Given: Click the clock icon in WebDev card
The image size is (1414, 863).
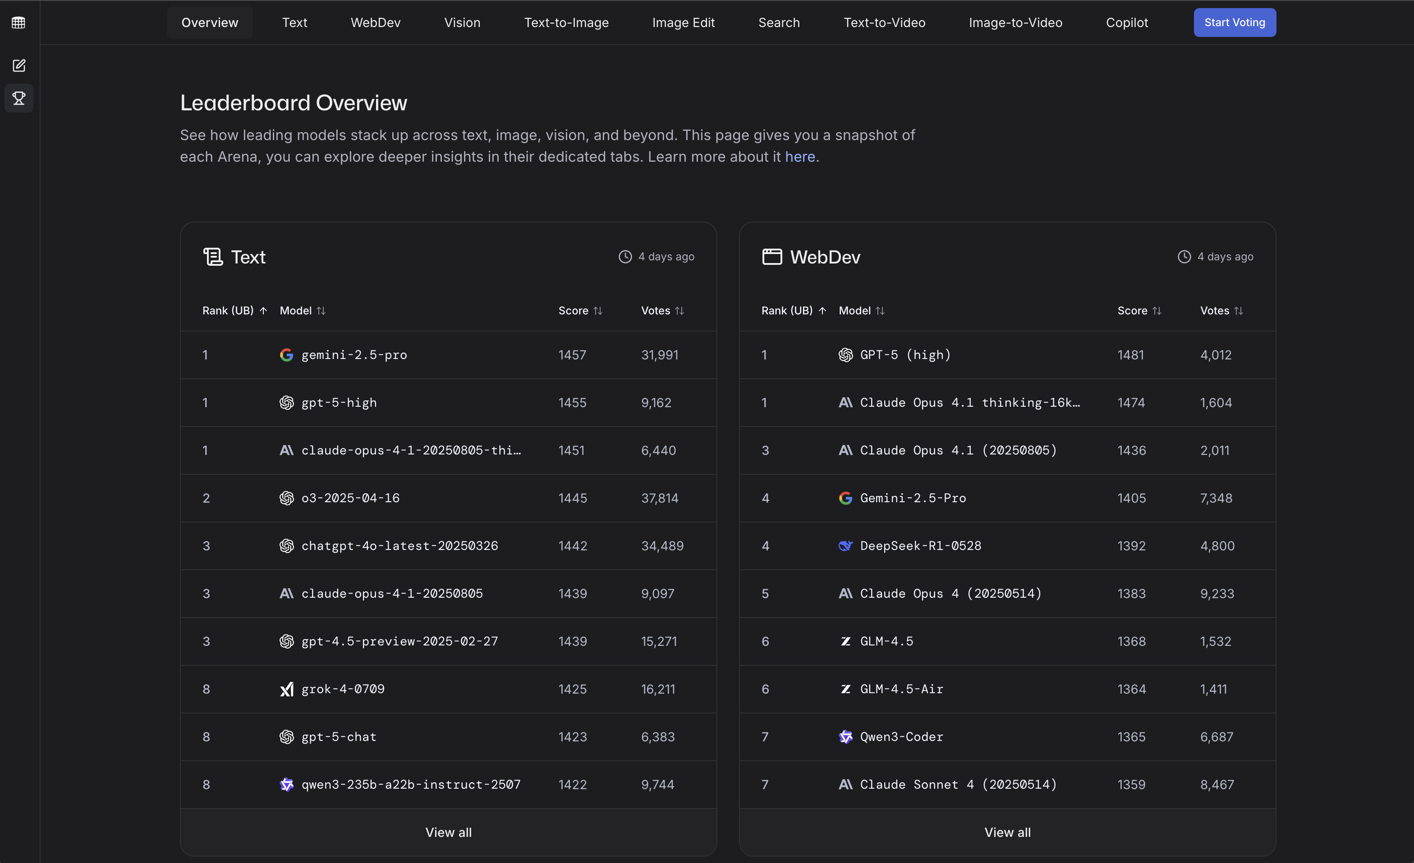Looking at the screenshot, I should (1184, 256).
